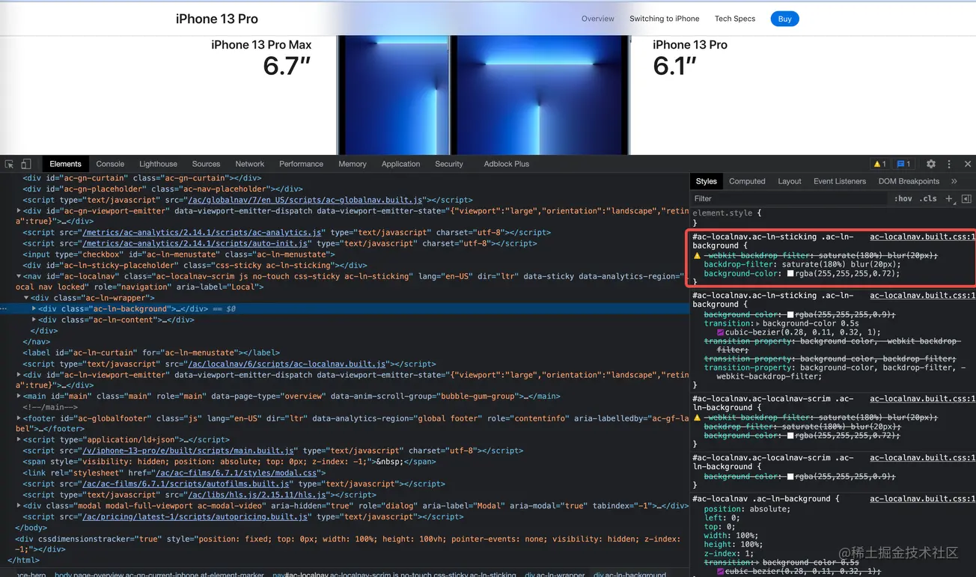Toggle the device toolbar emulation icon
Screen dimensions: 976x577
[26, 163]
